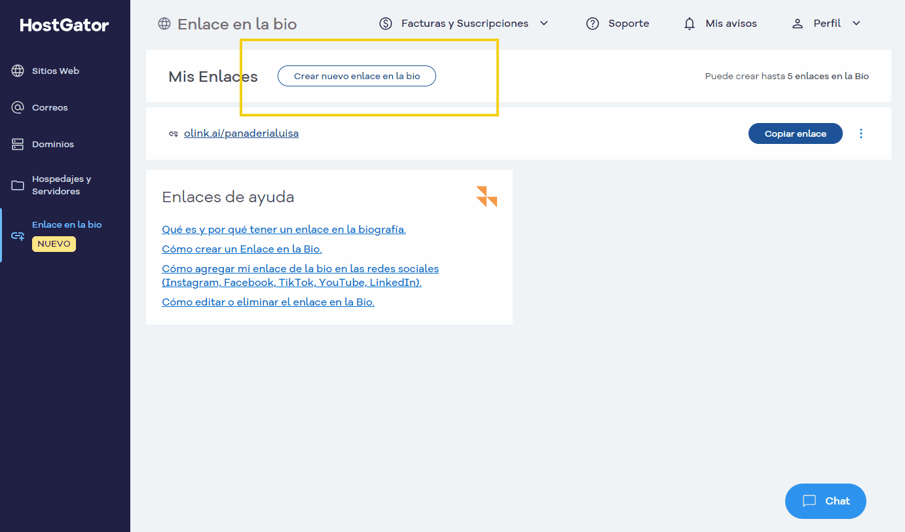The width and height of the screenshot is (905, 532).
Task: Open the Chat support button
Action: 826,501
